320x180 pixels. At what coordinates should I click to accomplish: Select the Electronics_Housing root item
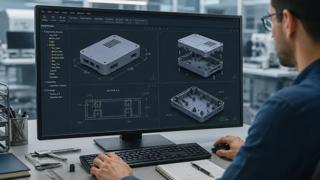point(54,32)
